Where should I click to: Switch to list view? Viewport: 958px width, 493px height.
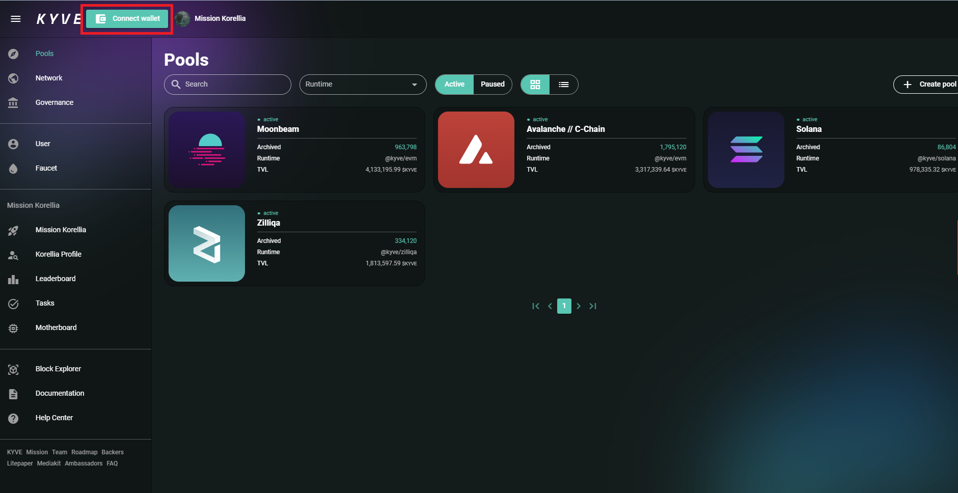(x=564, y=85)
